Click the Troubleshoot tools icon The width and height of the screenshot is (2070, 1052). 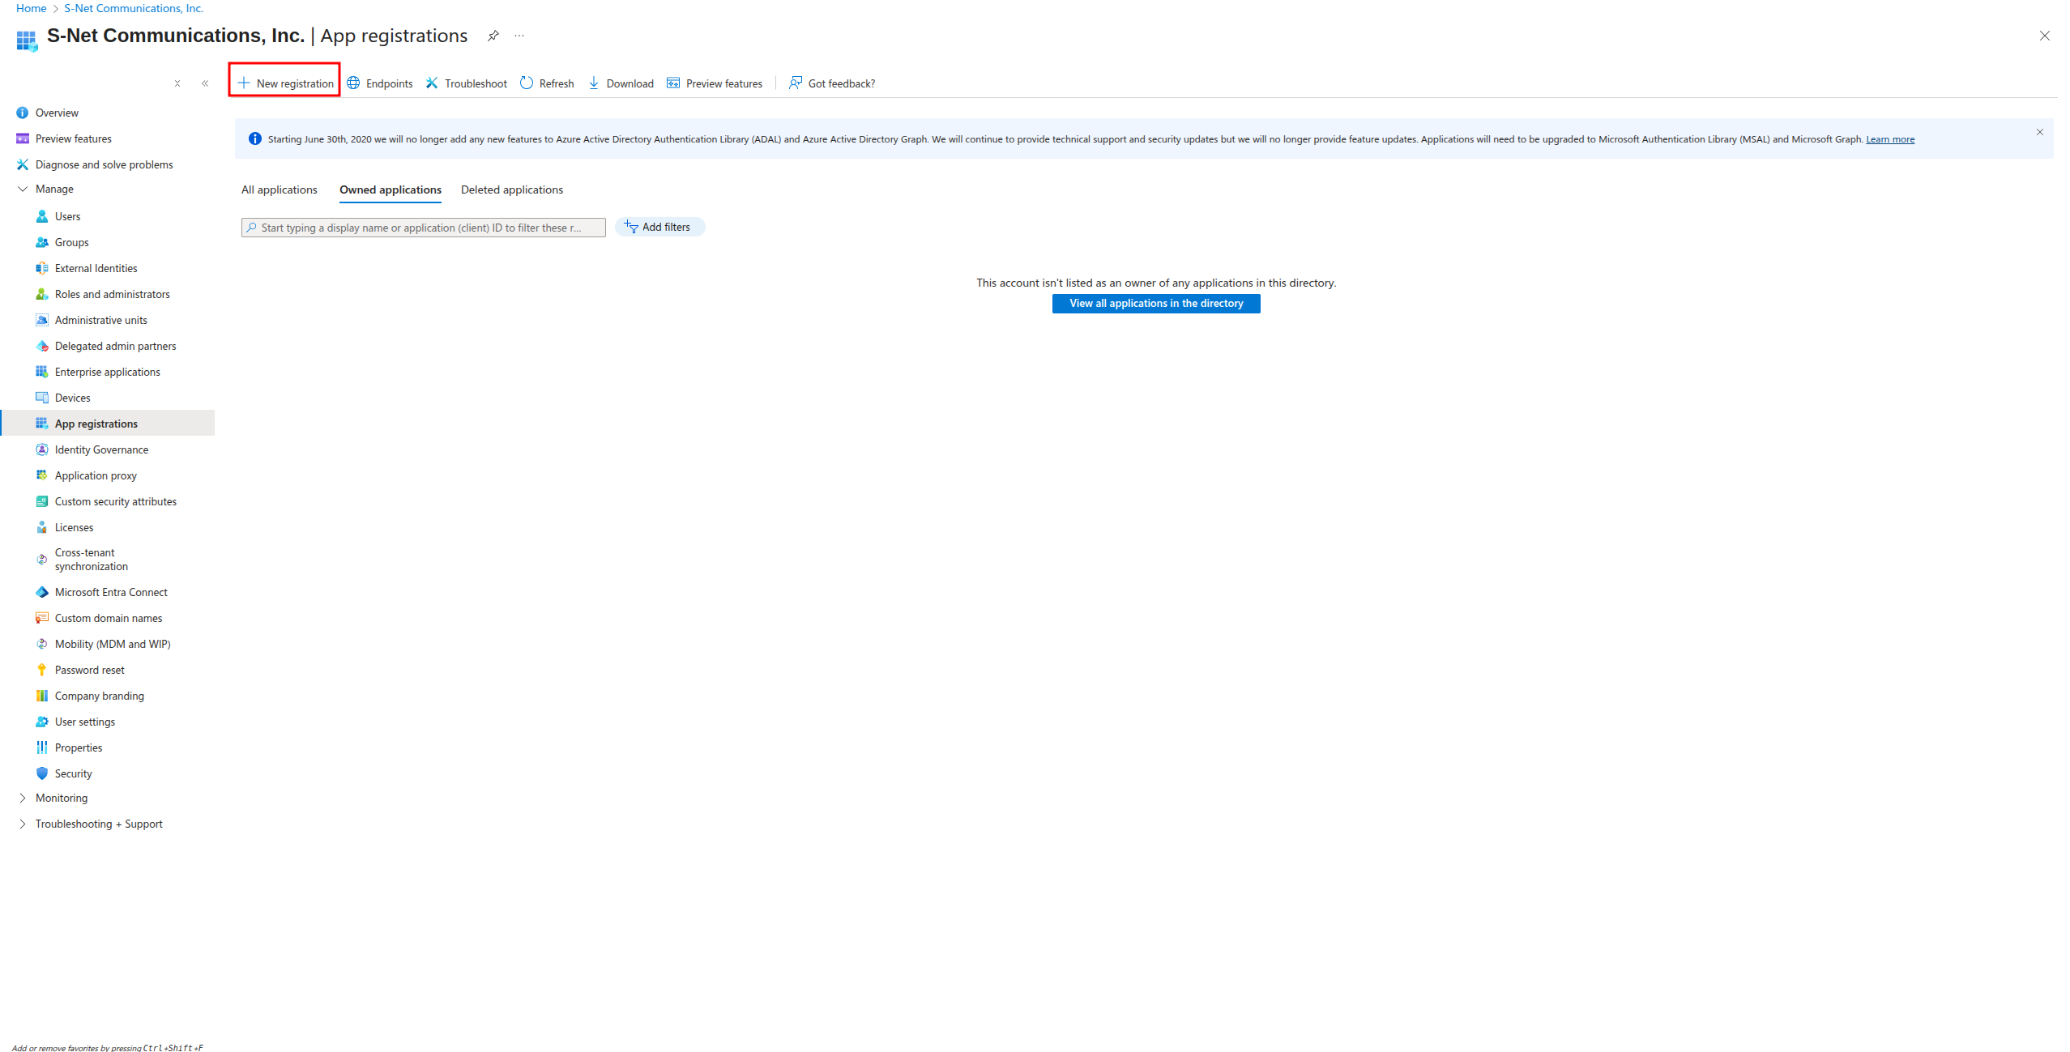[432, 83]
